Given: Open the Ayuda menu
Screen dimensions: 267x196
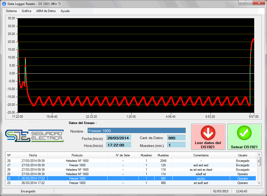Looking at the screenshot, I should [x=65, y=11].
